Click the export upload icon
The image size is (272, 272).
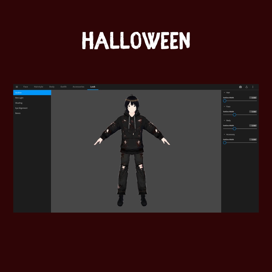[x=246, y=87]
